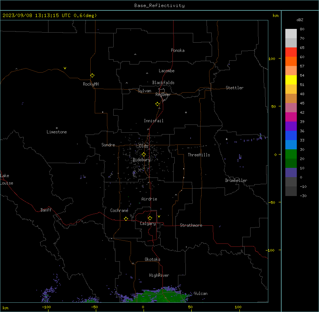Image resolution: width=319 pixels, height=312 pixels.
Task: Click the white asterisk marker east of Innisfail
Action: [x=186, y=112]
